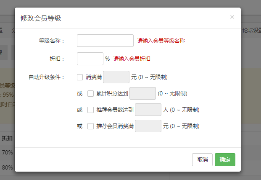Screen dimensions: 261x180
Task: Click the 等级名称 text input
Action: point(105,41)
